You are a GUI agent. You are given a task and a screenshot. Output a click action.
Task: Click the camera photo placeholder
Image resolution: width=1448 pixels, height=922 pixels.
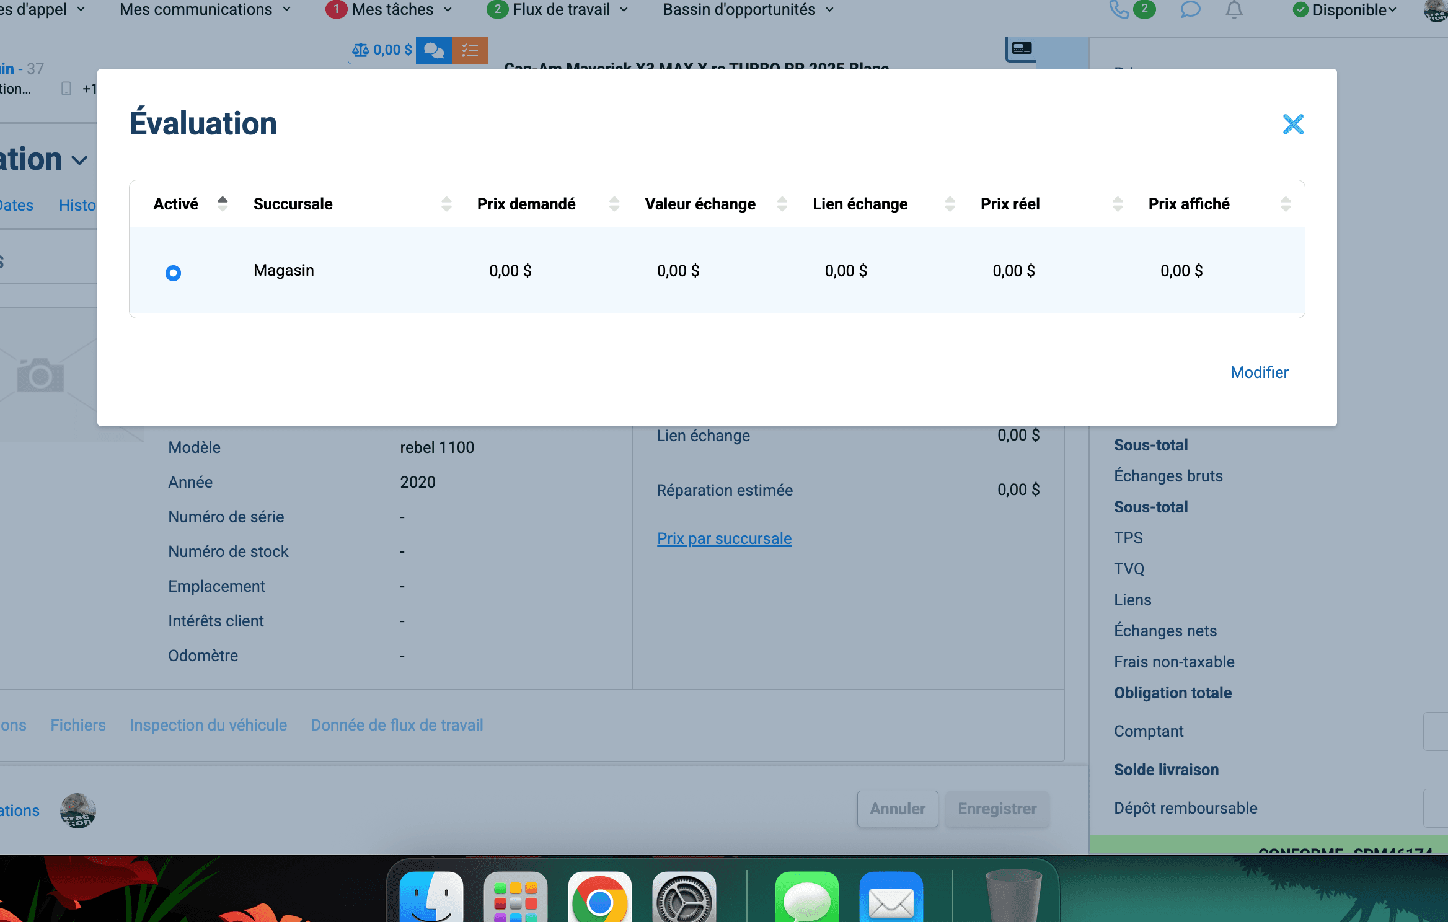[x=40, y=374]
